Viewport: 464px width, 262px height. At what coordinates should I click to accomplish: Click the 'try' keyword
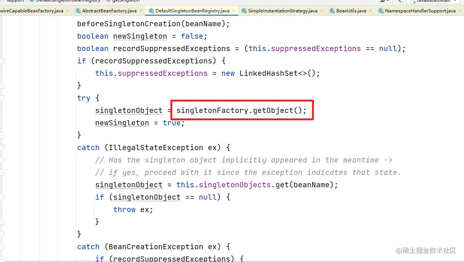tap(84, 98)
